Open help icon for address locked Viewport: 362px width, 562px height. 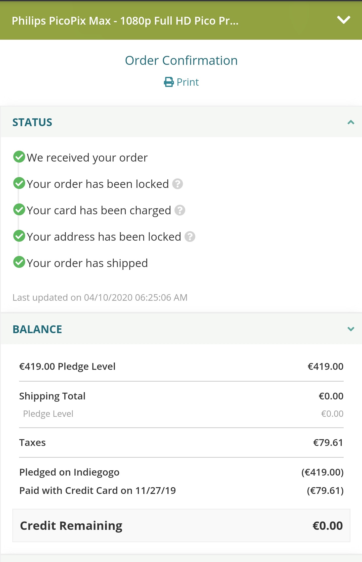tap(190, 237)
